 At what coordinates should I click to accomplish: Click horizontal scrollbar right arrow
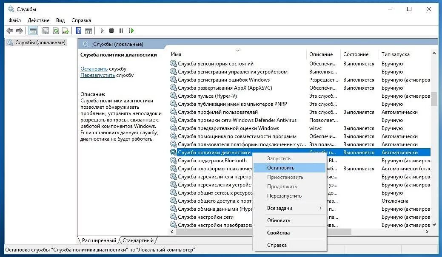pos(428,232)
